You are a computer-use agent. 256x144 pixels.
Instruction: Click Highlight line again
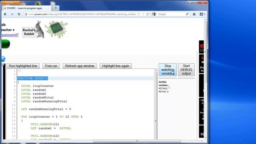point(116,66)
